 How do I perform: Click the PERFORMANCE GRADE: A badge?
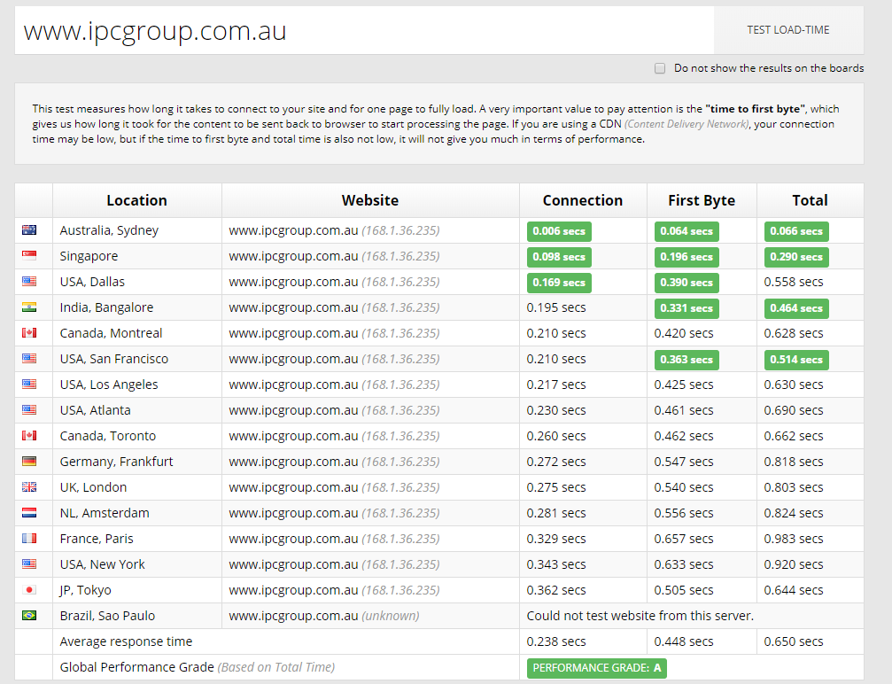tap(597, 668)
